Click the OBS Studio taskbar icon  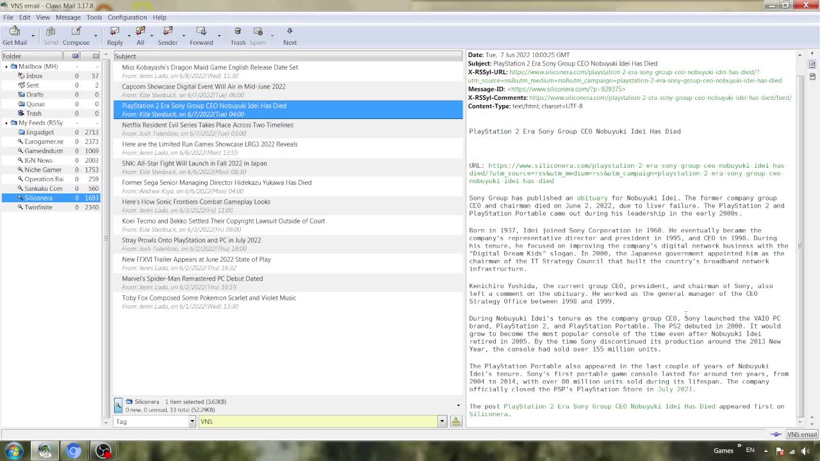click(102, 451)
